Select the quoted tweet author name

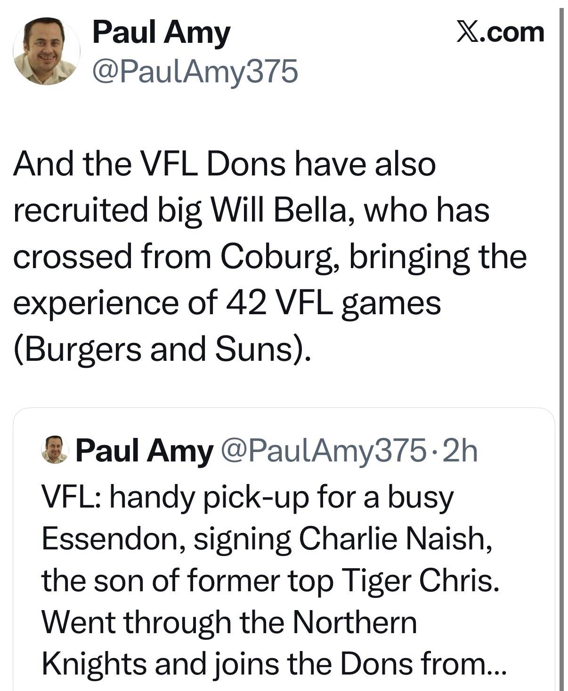(144, 451)
